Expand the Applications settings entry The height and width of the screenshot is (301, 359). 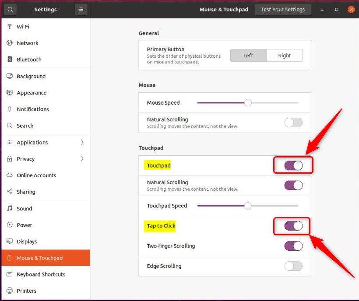(32, 142)
